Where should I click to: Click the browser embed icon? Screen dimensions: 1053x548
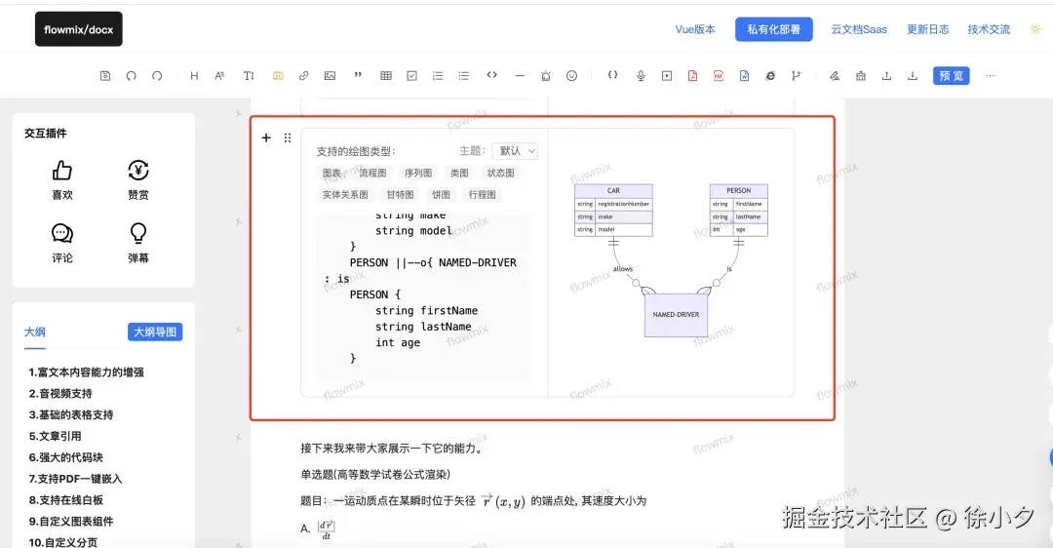[770, 76]
